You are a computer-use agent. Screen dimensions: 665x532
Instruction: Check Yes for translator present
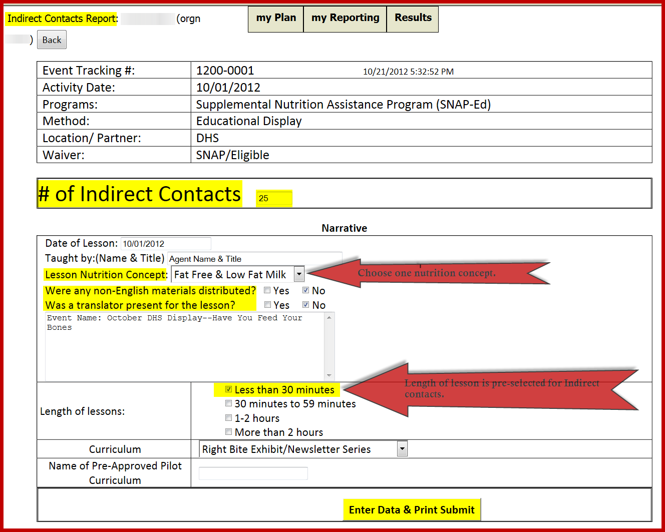click(267, 304)
